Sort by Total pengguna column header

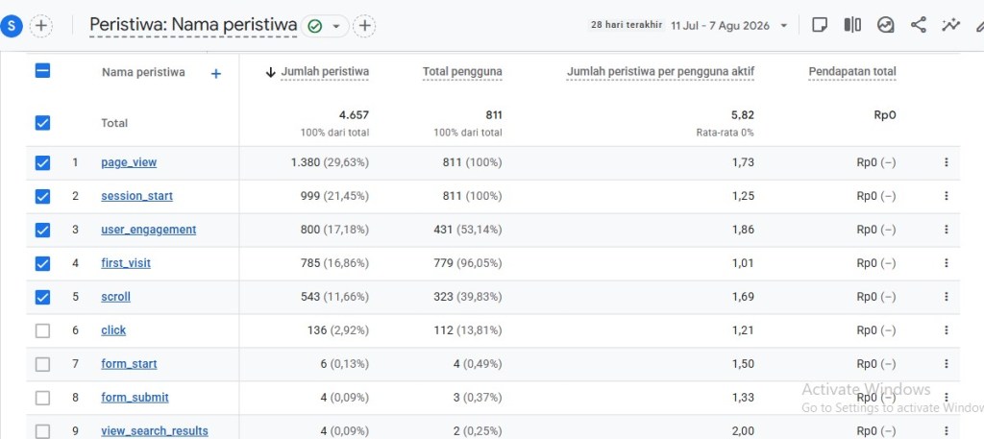click(462, 72)
